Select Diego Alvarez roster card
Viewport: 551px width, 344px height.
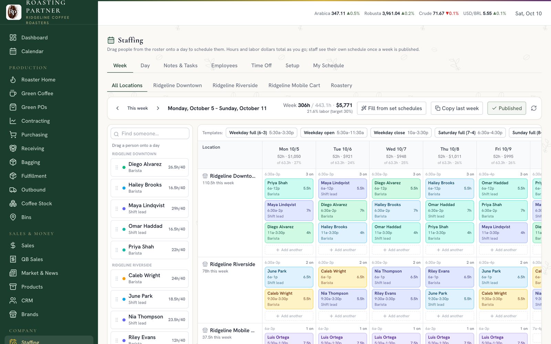pos(149,167)
